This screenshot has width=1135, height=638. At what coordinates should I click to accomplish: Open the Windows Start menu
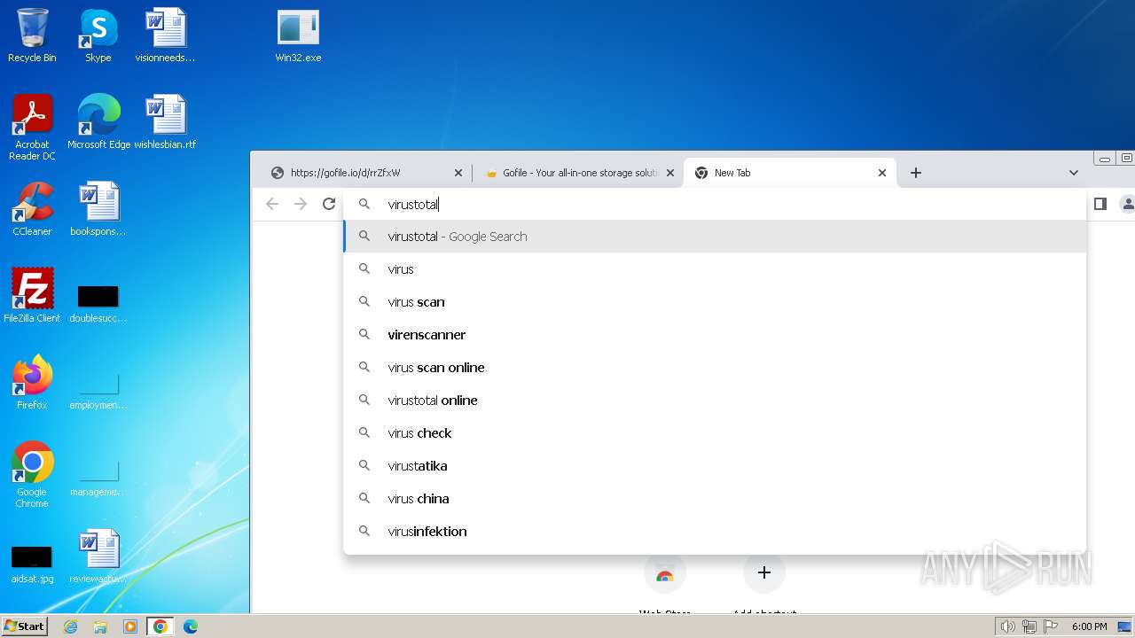coord(25,626)
